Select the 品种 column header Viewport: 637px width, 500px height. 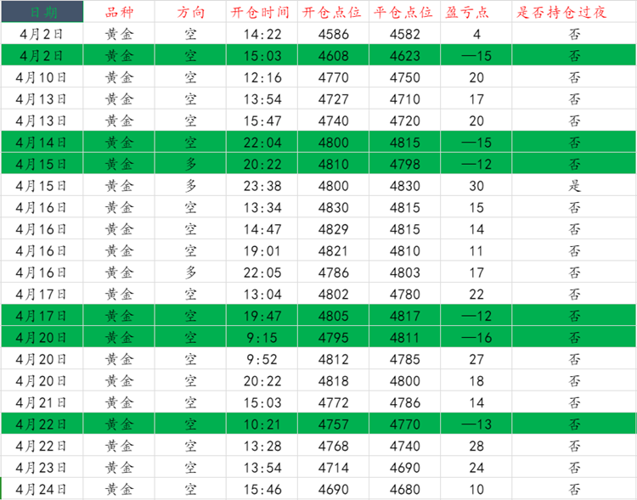(x=119, y=11)
